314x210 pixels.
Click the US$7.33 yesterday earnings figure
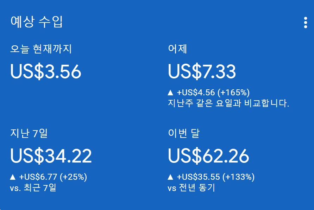202,72
